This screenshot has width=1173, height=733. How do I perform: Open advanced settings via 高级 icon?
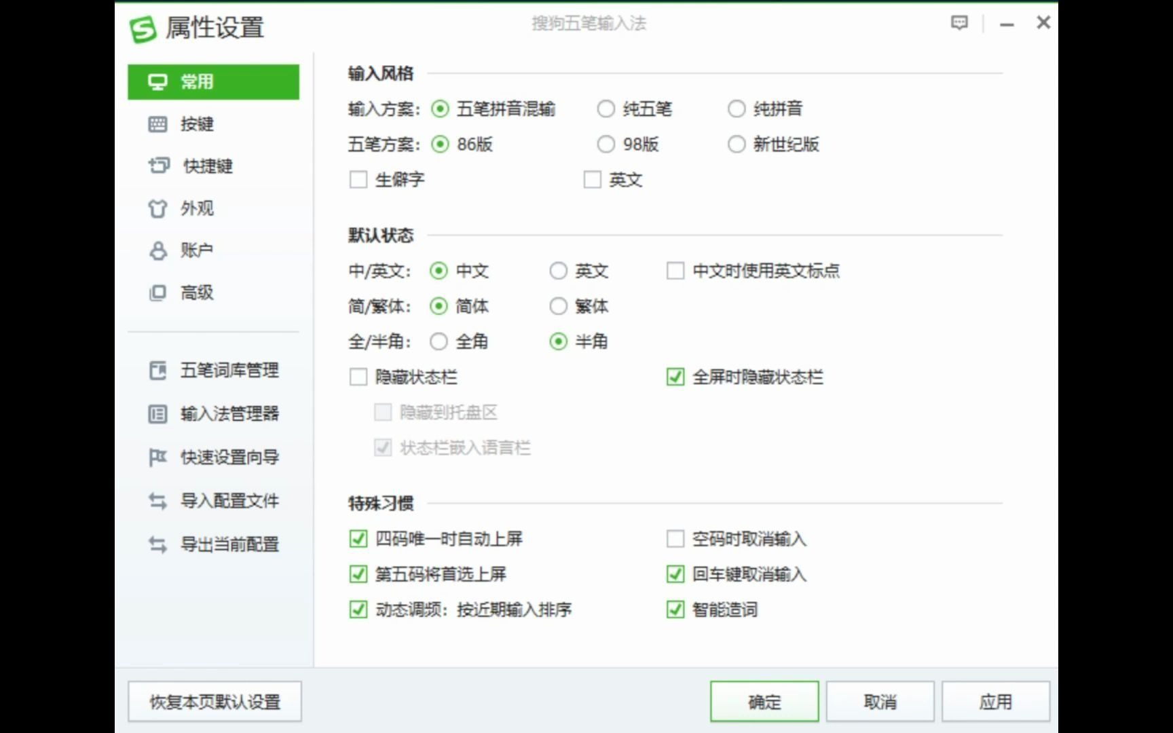(157, 293)
